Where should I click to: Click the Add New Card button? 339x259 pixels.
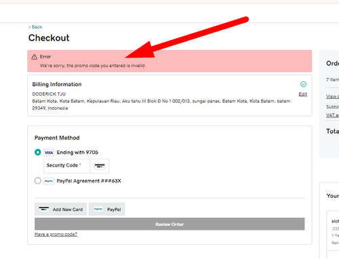pos(60,209)
